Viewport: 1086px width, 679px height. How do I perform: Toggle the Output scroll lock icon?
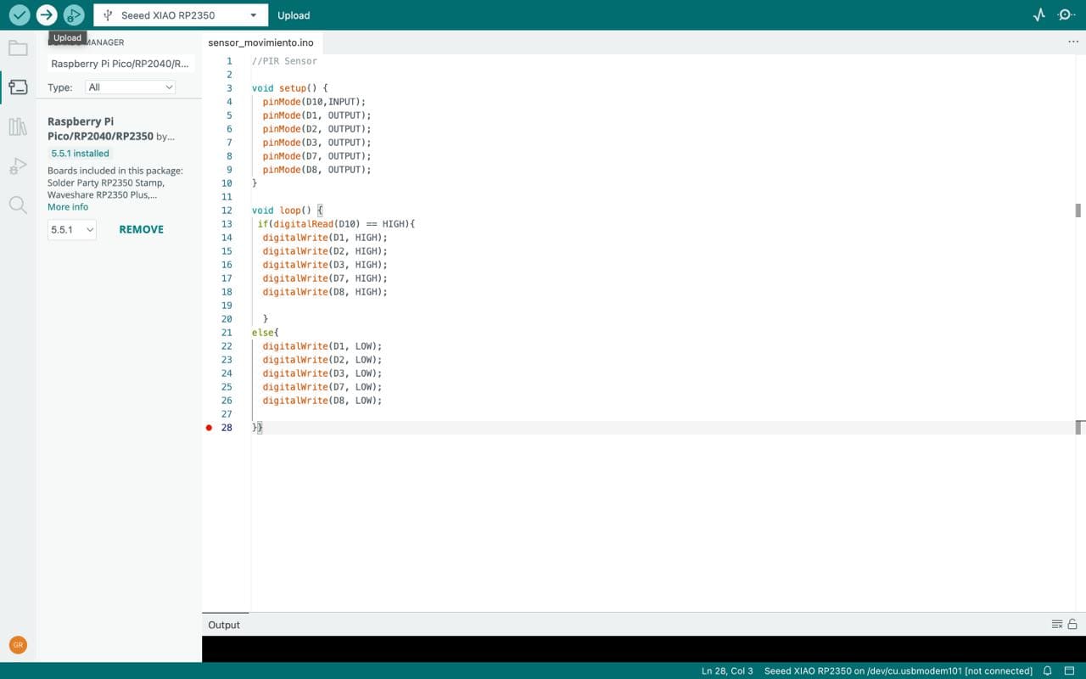coord(1072,625)
